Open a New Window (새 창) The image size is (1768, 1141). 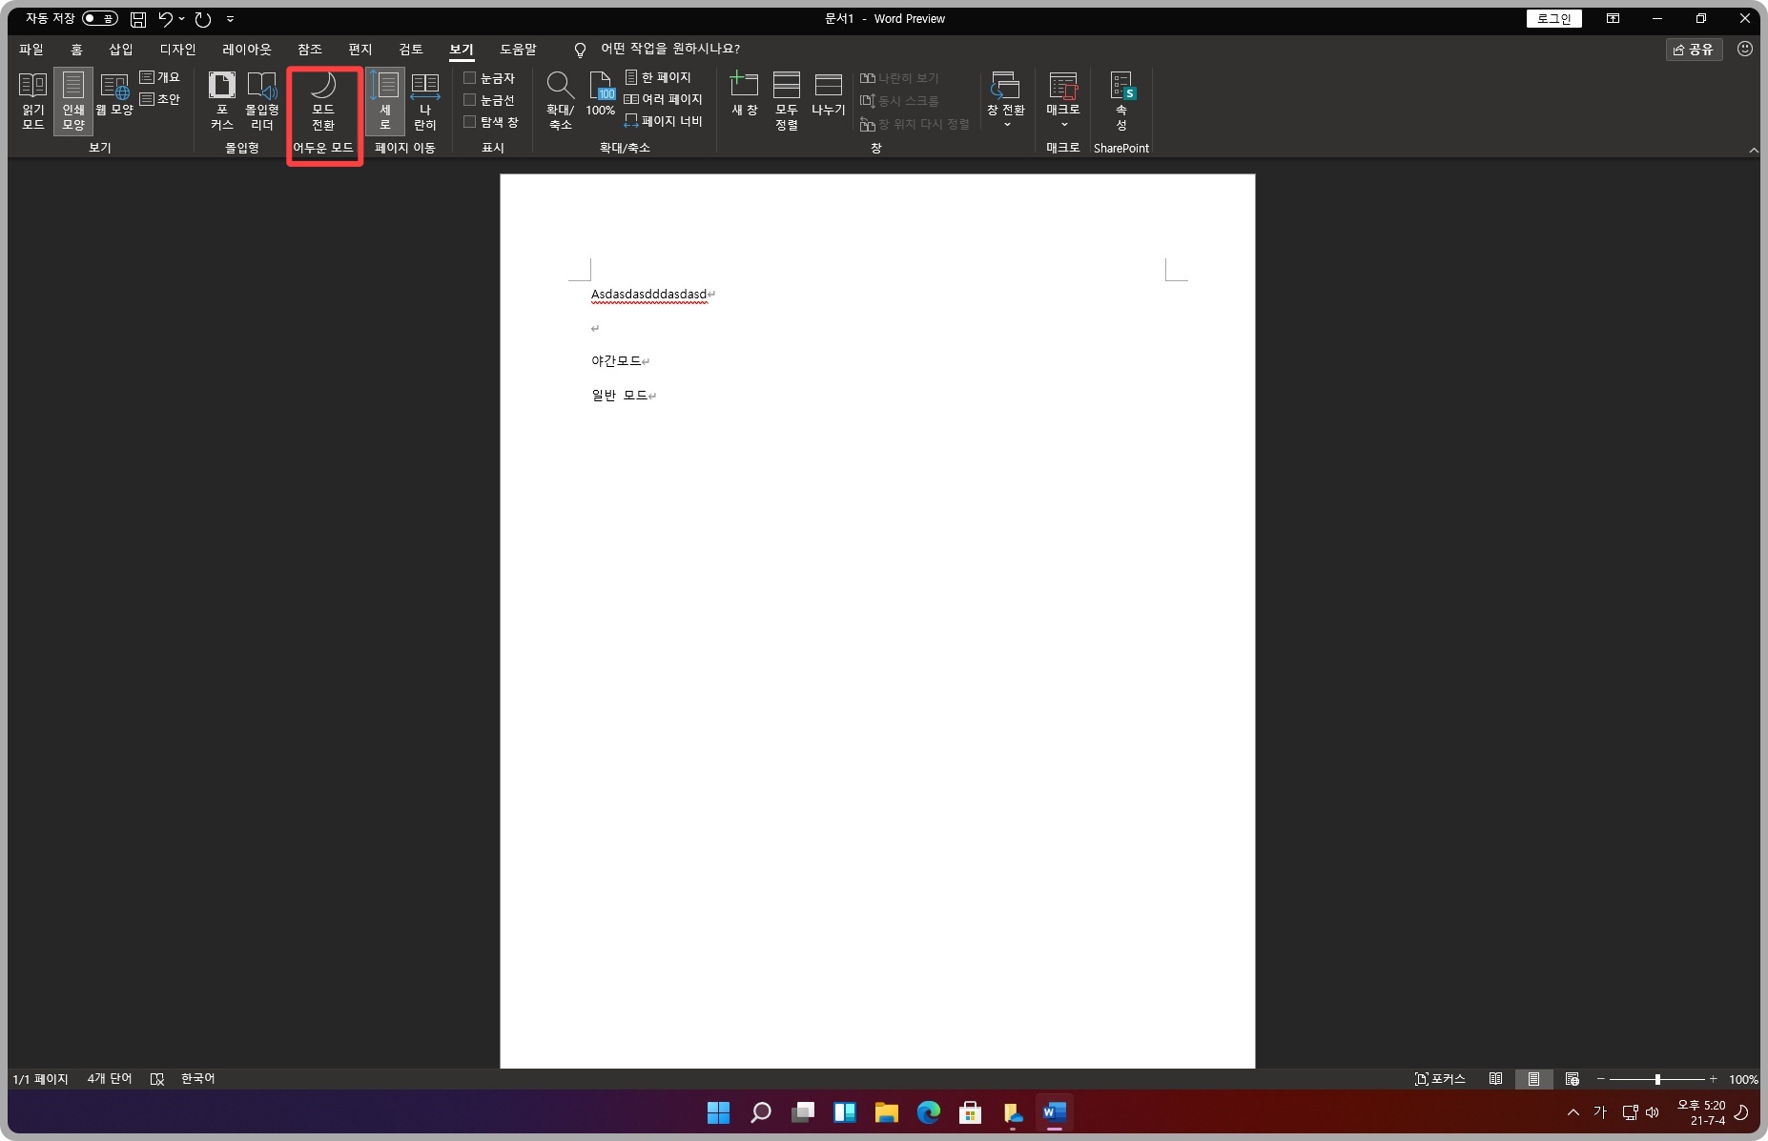point(745,95)
